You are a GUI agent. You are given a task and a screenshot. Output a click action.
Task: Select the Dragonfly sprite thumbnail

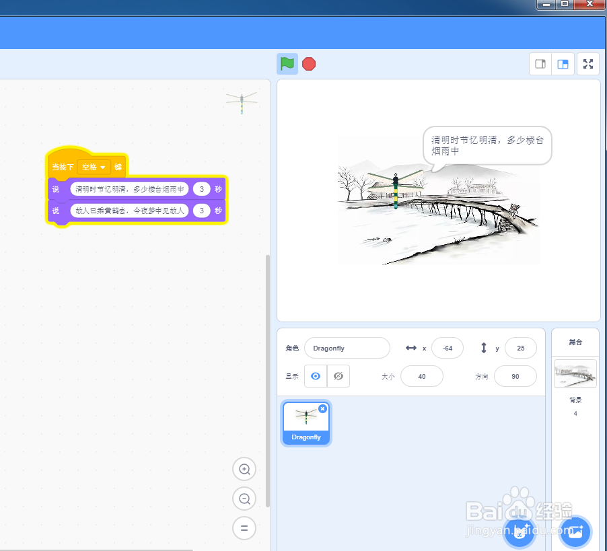point(306,423)
